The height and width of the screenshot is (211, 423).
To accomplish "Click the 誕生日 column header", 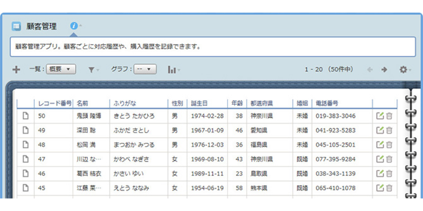I will [199, 104].
